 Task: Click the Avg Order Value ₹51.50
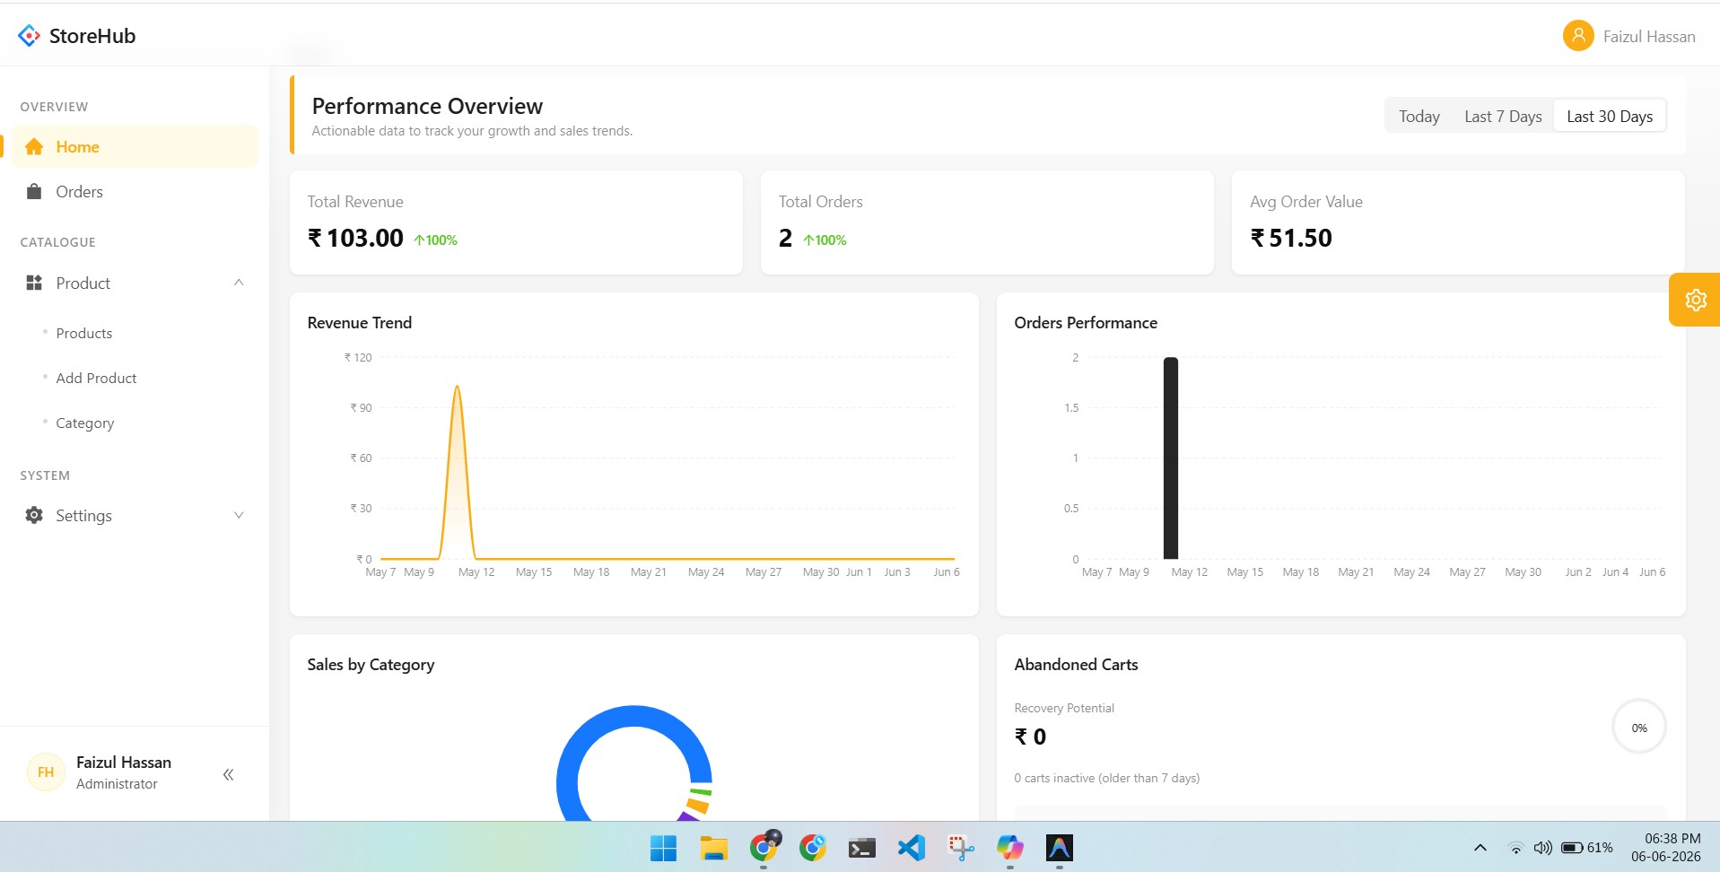(1291, 238)
